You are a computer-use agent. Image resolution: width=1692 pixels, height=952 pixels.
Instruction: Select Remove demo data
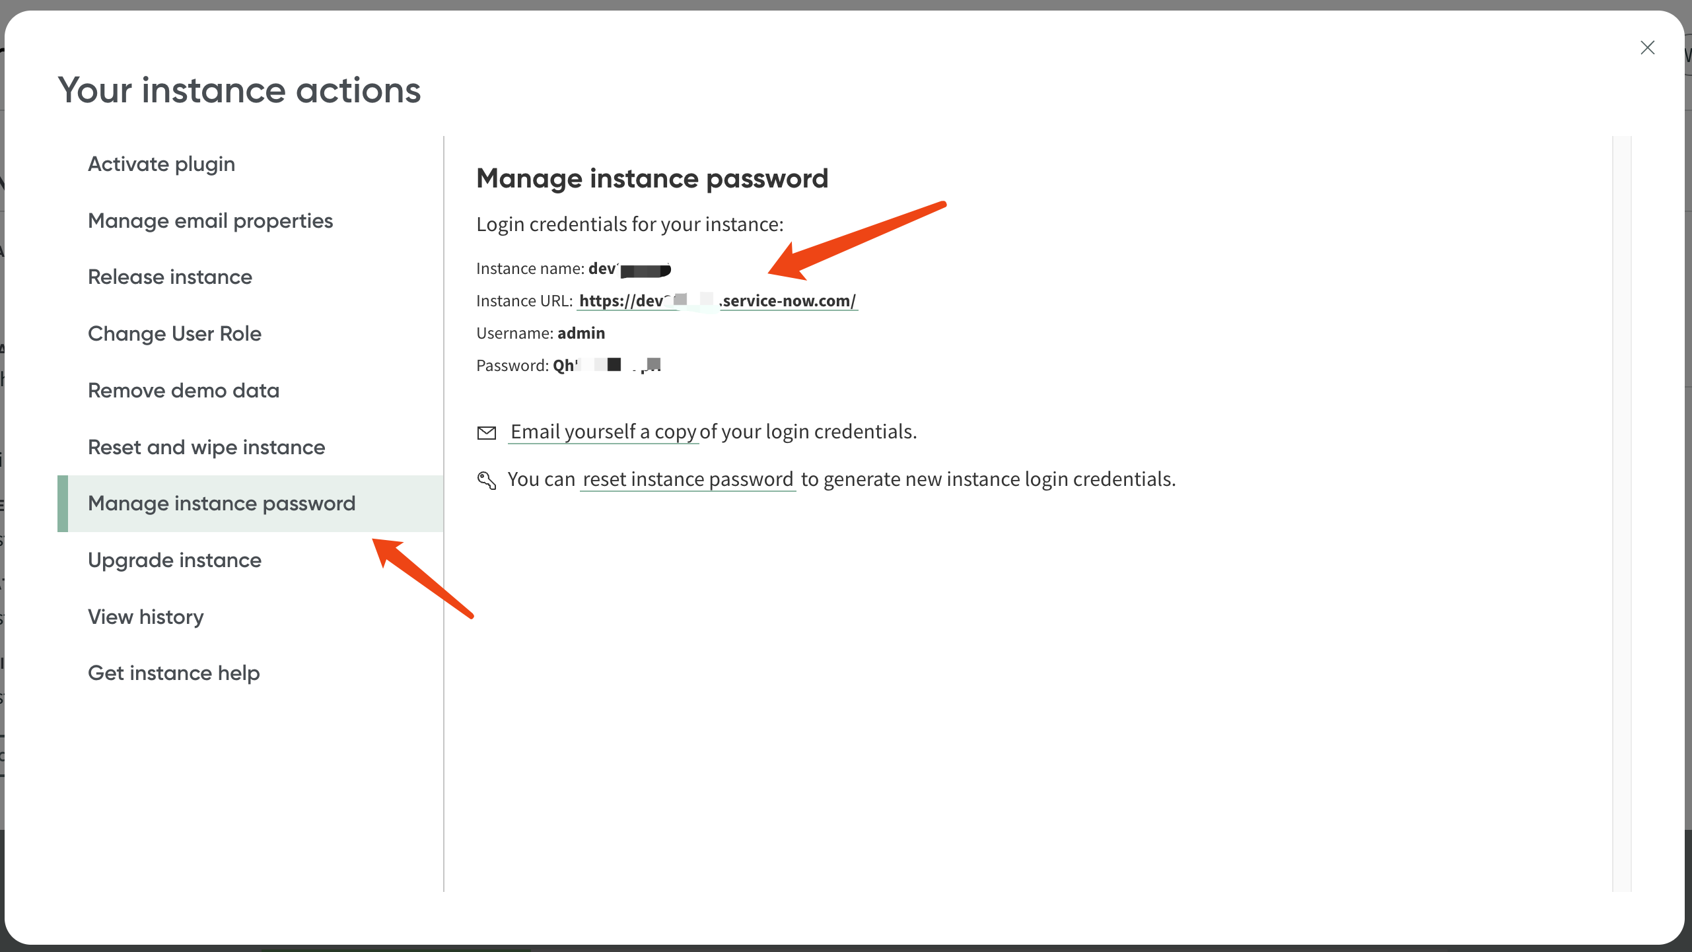(x=184, y=390)
